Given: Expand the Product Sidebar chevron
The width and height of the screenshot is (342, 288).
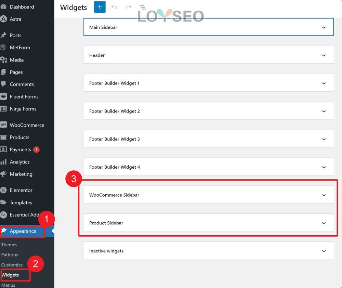Looking at the screenshot, I should pos(324,223).
